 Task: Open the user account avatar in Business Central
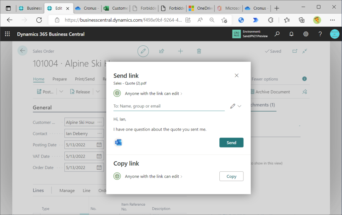coord(335,34)
